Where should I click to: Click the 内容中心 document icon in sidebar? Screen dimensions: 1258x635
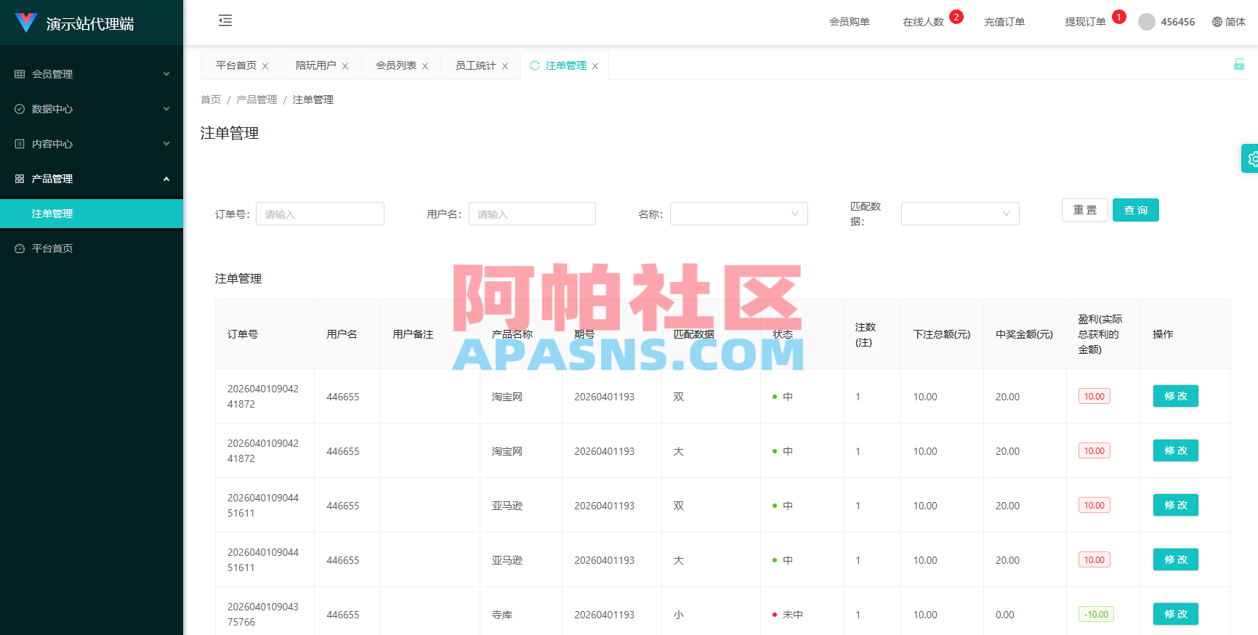pyautogui.click(x=20, y=144)
